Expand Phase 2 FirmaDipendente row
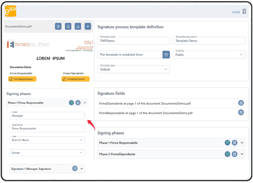The image size is (253, 183). pos(242,154)
